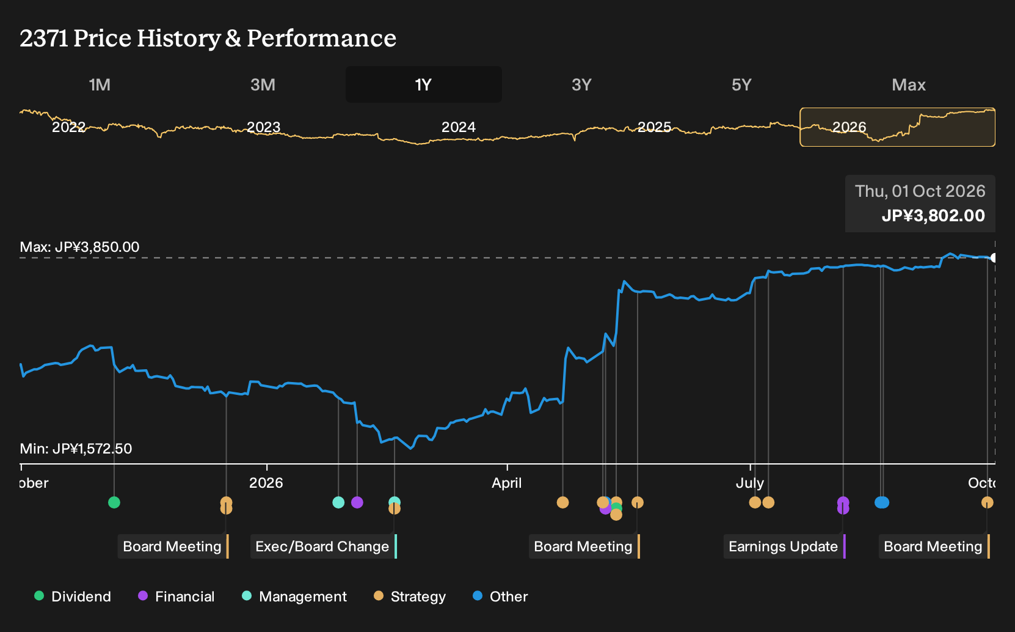Click the Min: JP¥1,572.50 label
The height and width of the screenshot is (632, 1015).
(76, 449)
